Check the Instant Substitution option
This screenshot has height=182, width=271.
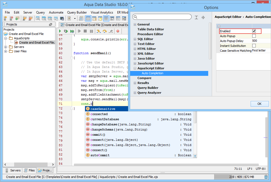click(254, 46)
